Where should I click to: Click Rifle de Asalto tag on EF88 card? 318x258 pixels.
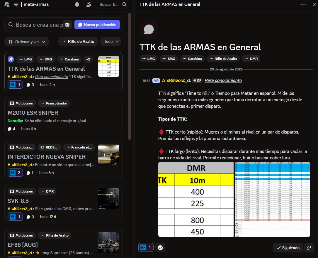[55, 235]
